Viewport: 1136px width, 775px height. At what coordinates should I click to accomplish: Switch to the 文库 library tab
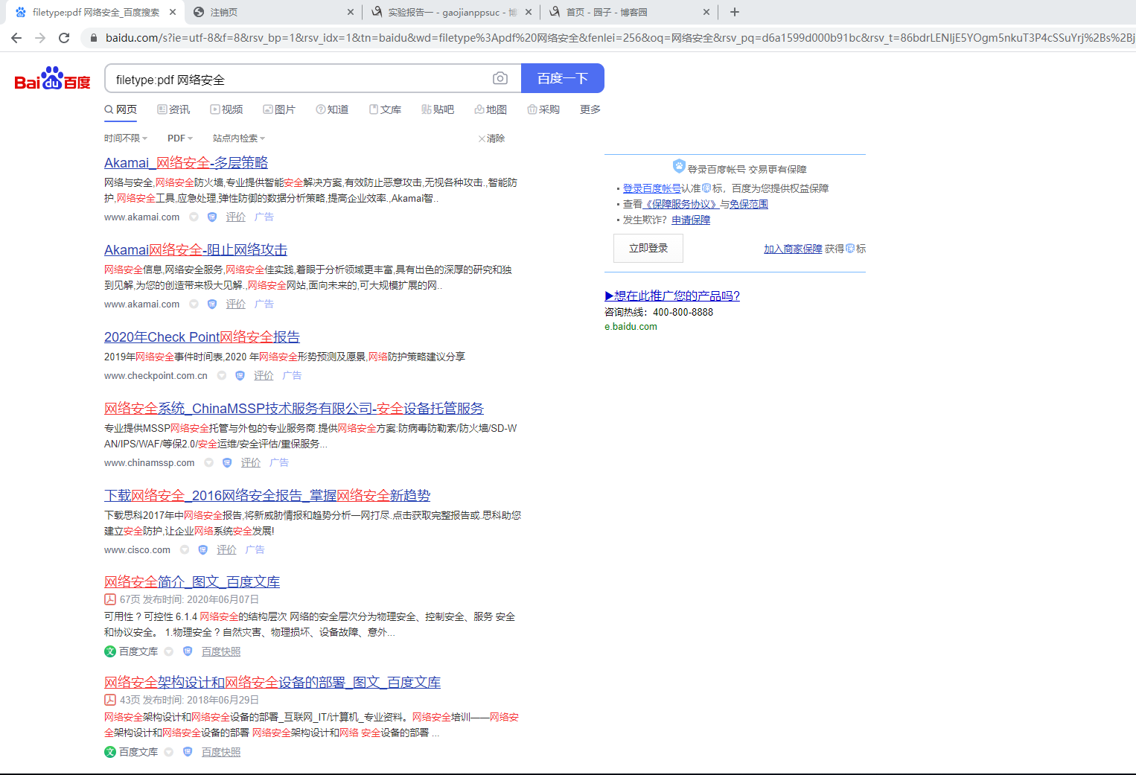tap(385, 109)
